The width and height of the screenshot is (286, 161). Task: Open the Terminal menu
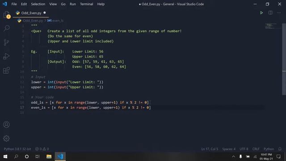tap(86, 4)
